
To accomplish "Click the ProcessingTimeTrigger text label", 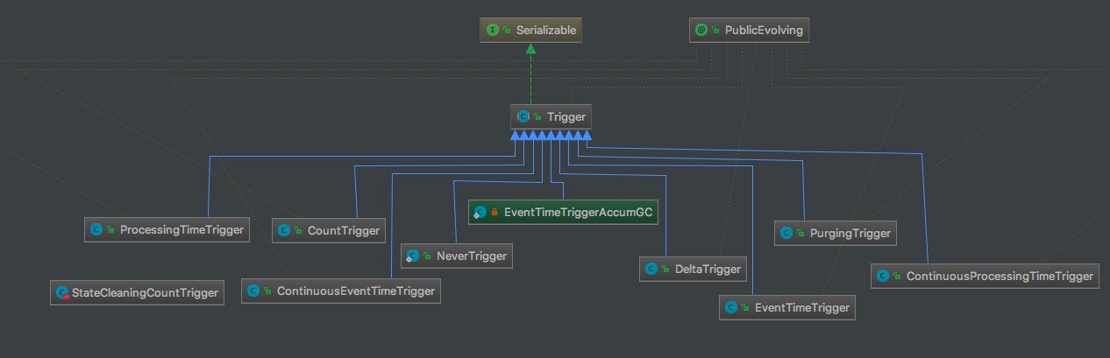I will click(x=181, y=230).
